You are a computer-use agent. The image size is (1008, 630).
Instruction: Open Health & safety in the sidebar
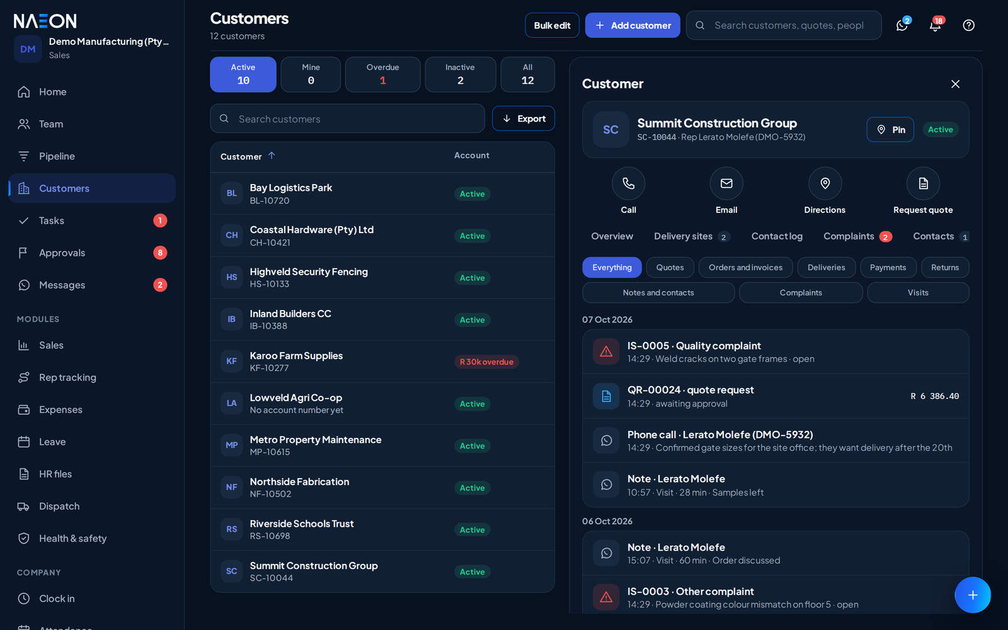[x=92, y=538]
